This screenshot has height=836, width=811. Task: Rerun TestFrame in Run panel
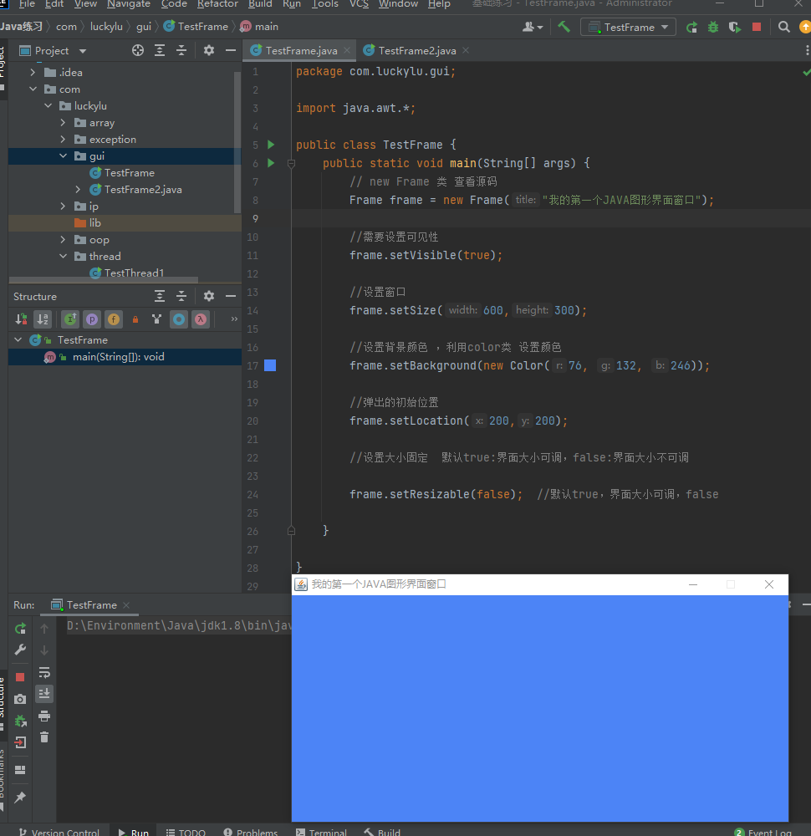pos(20,630)
